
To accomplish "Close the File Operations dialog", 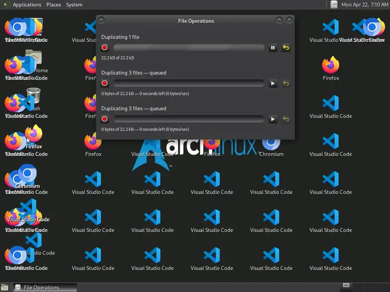I will click(289, 20).
